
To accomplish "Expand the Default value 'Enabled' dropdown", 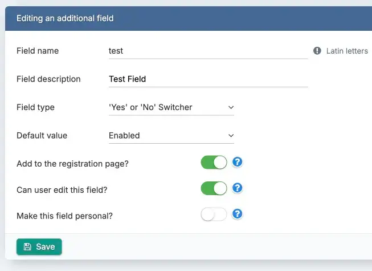I will click(171, 136).
